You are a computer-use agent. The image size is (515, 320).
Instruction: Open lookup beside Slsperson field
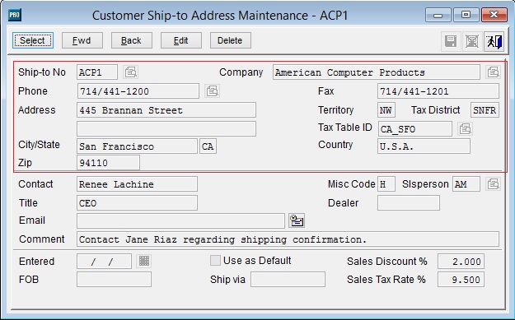point(494,184)
